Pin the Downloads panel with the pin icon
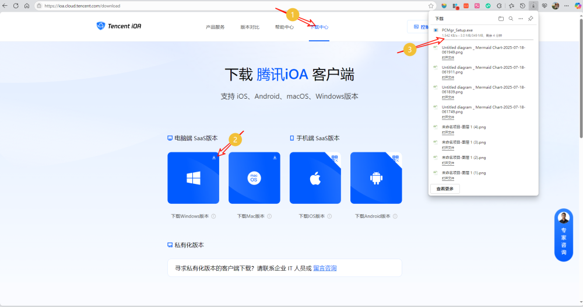 (x=531, y=19)
